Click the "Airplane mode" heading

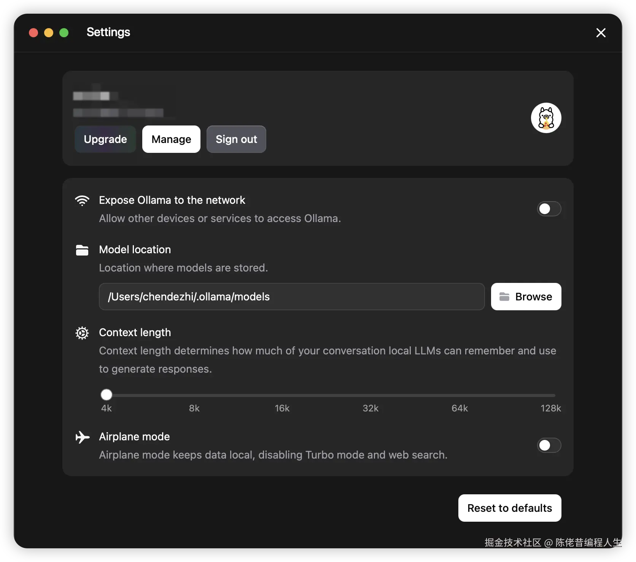pos(134,437)
